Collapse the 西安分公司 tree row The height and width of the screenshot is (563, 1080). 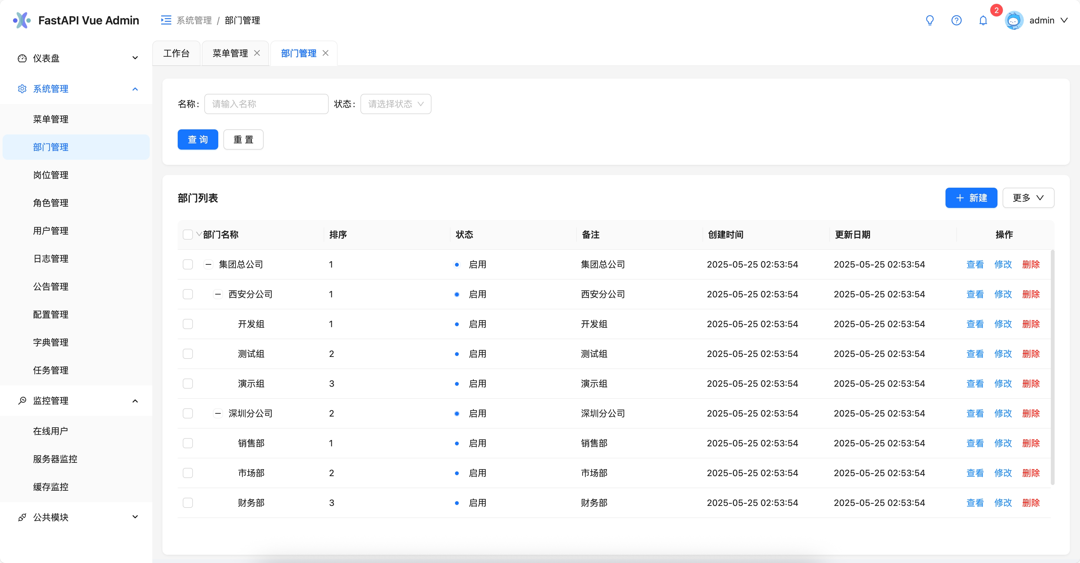click(x=218, y=294)
